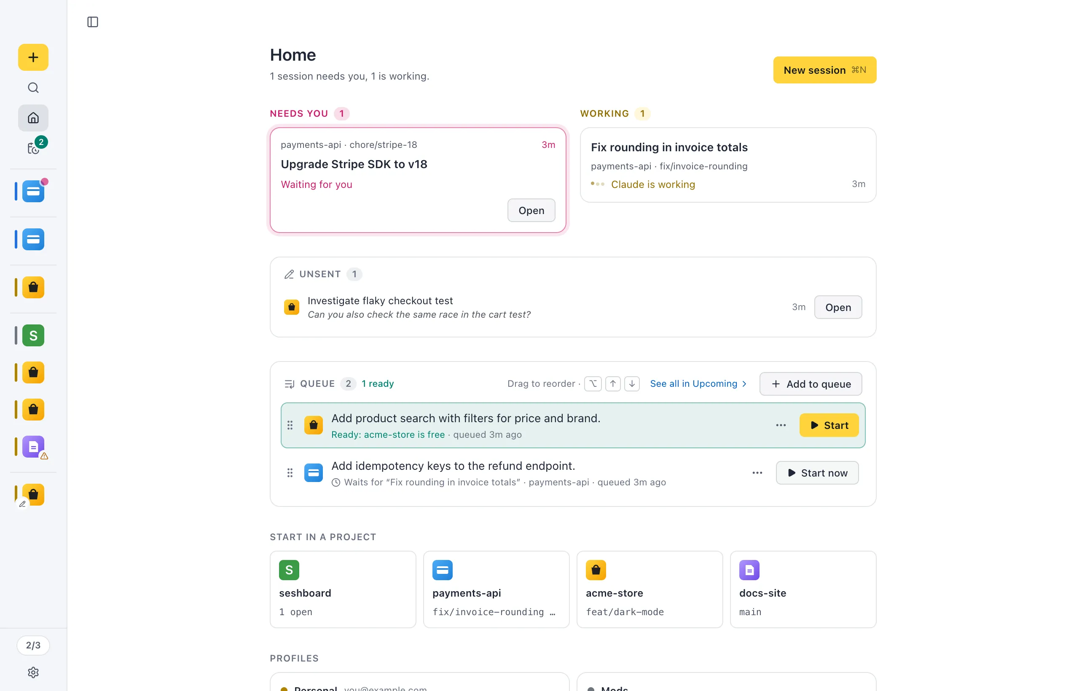Grab drag handle of idempotency keys item

290,472
